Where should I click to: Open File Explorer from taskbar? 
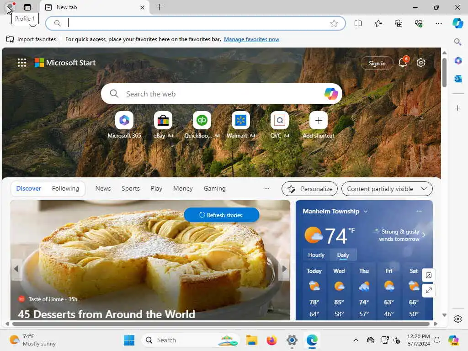click(252, 340)
